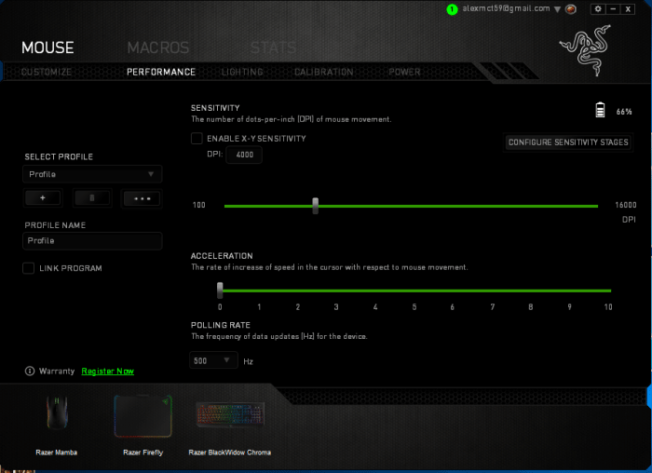Open the polling rate 500 Hz dropdown

tap(213, 360)
